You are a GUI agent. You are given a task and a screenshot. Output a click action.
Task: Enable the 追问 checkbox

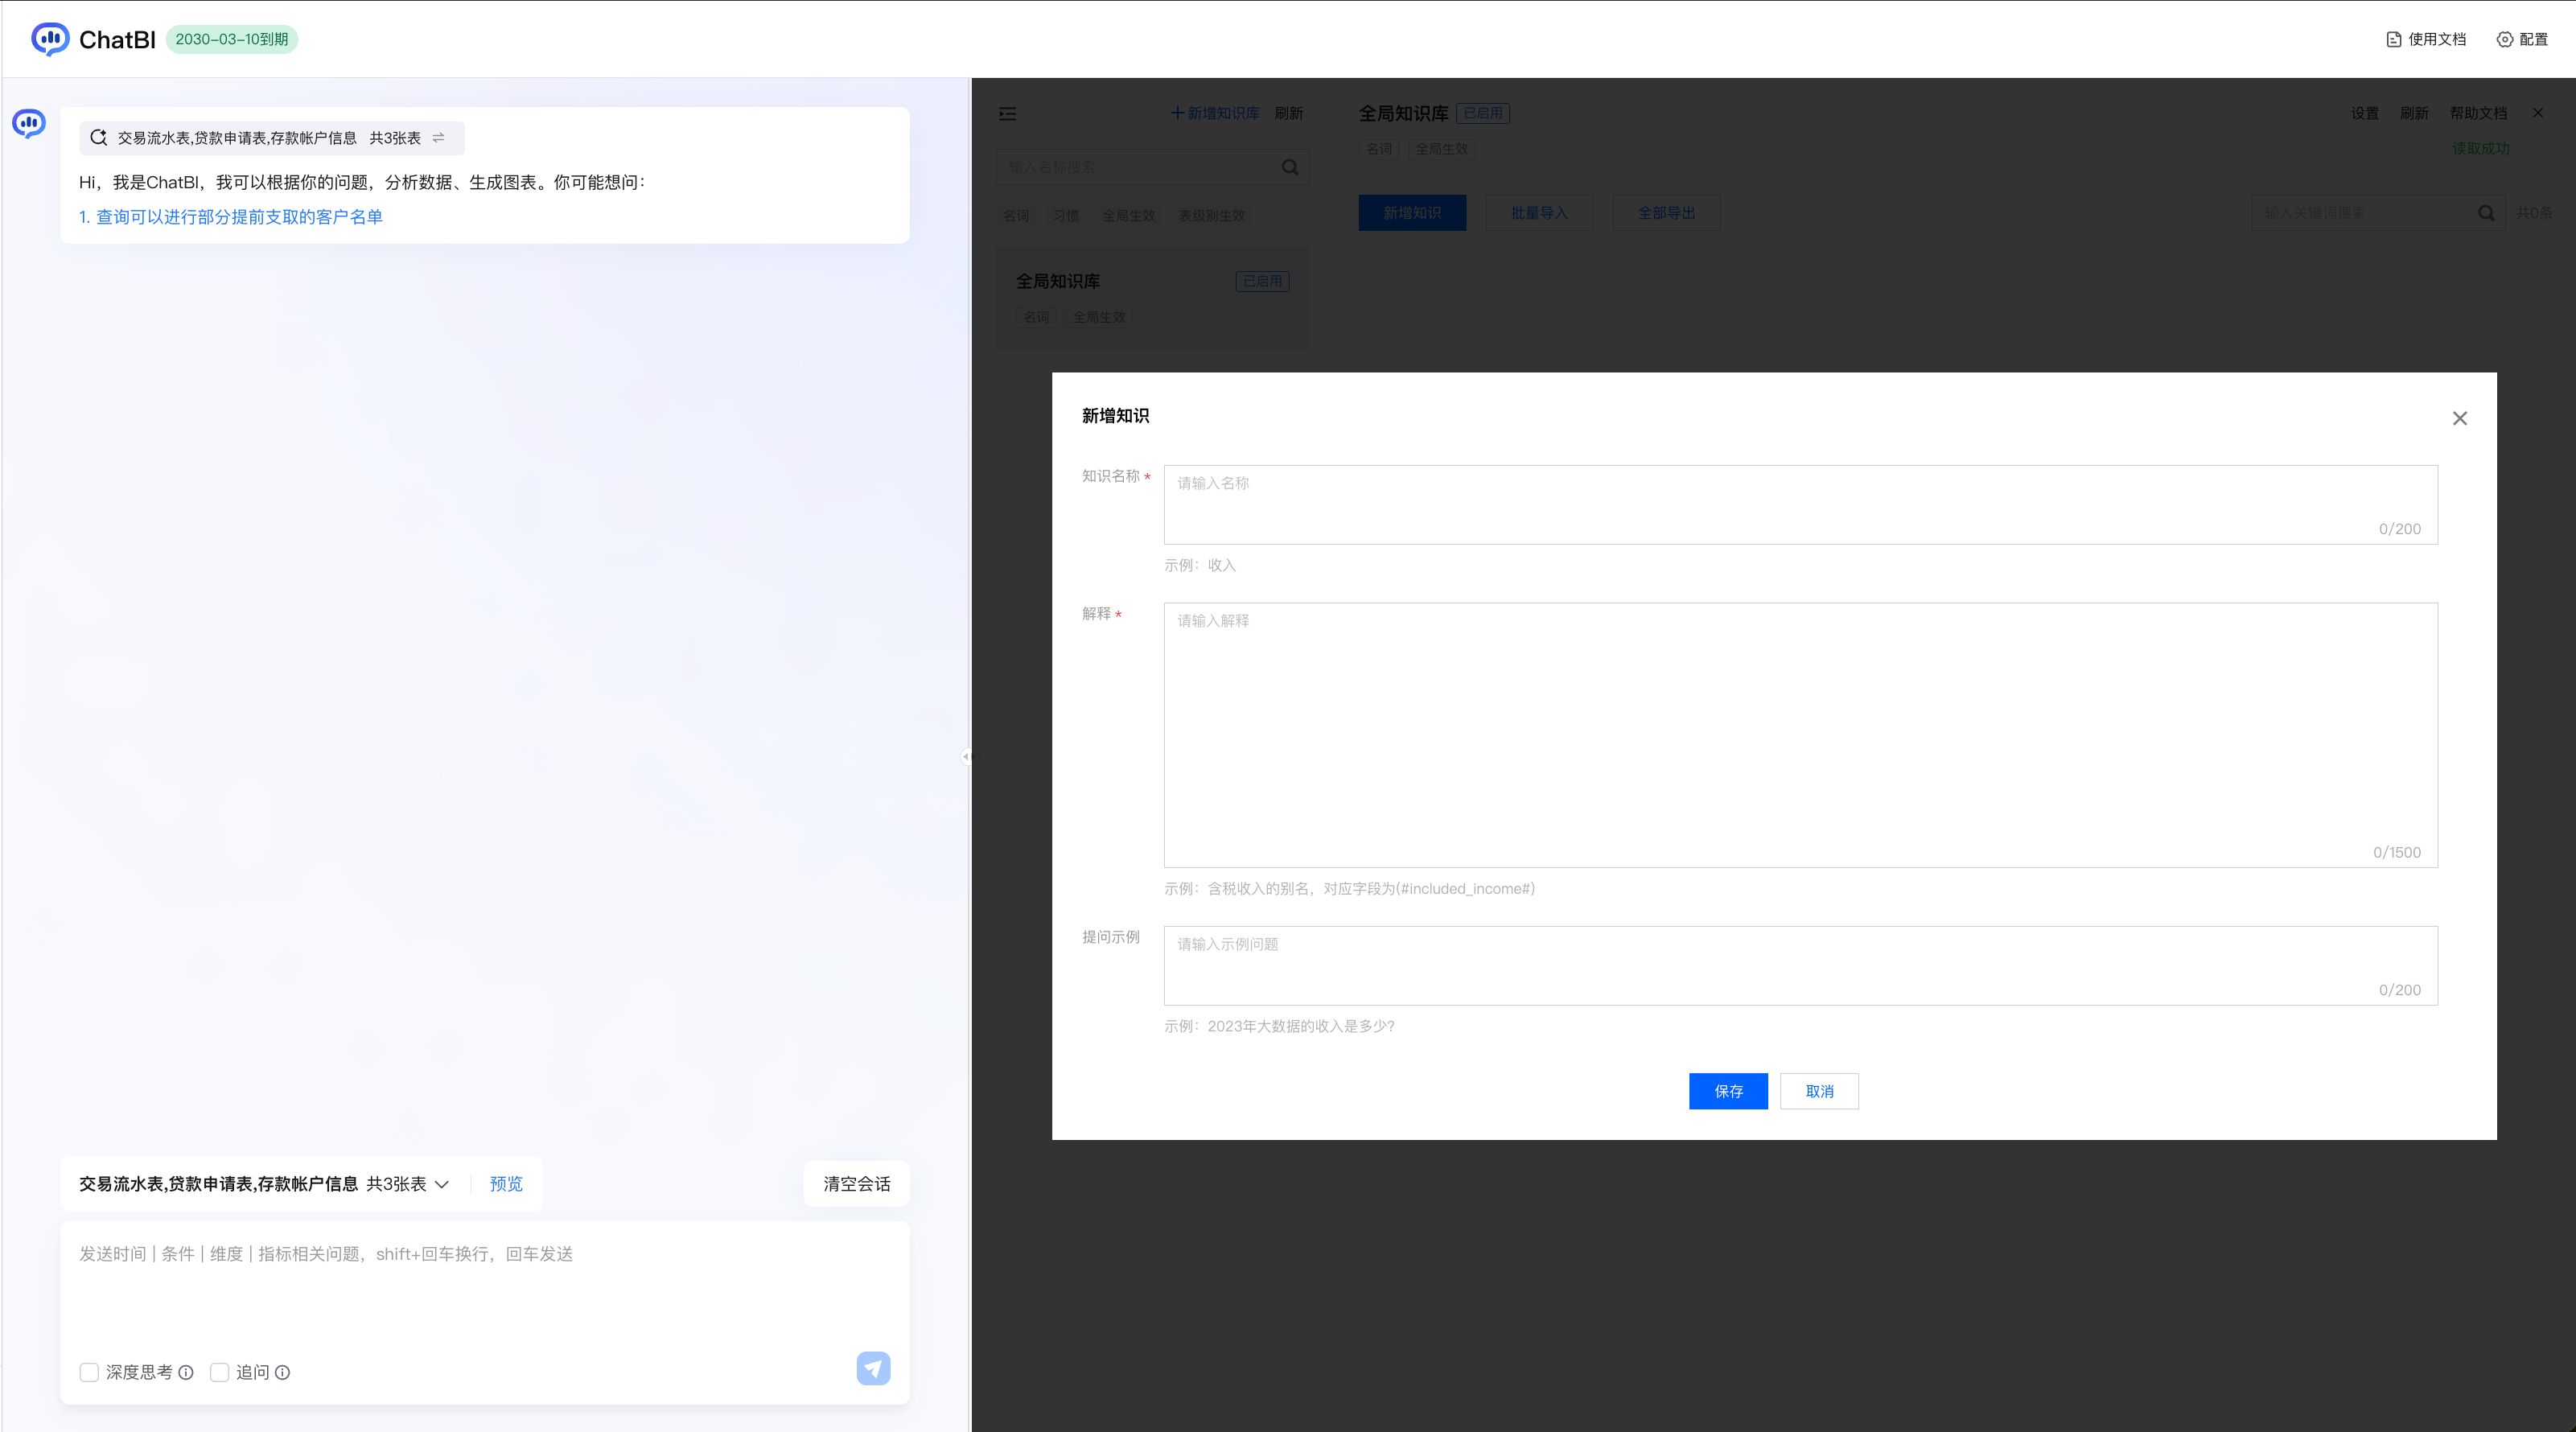click(220, 1372)
